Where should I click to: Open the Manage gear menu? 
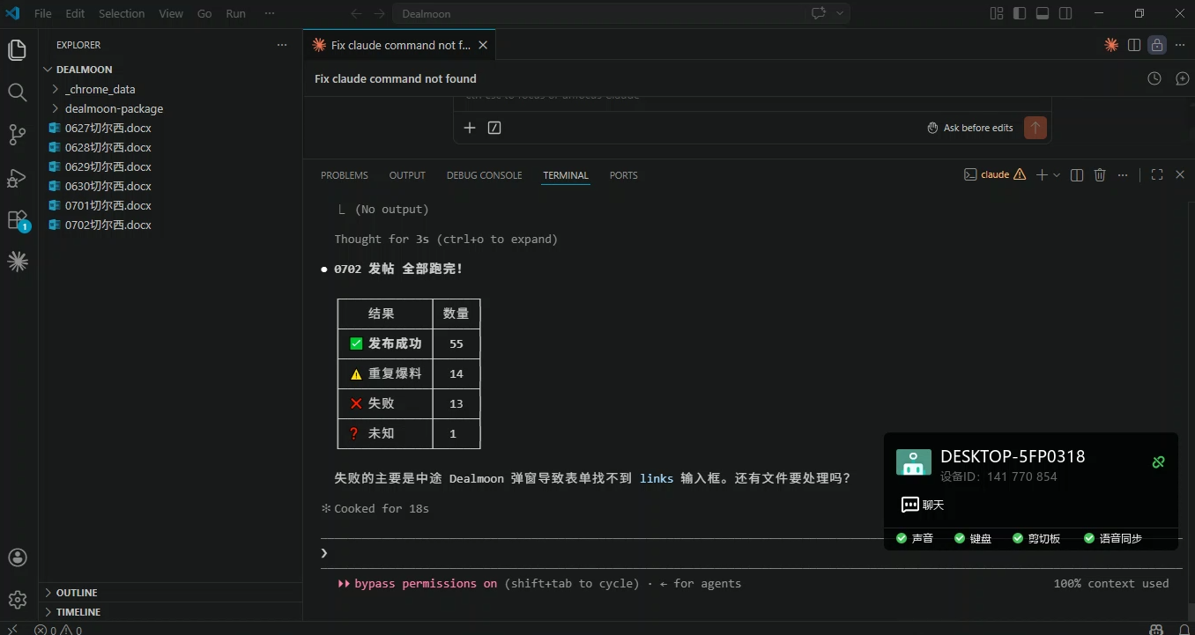[18, 600]
